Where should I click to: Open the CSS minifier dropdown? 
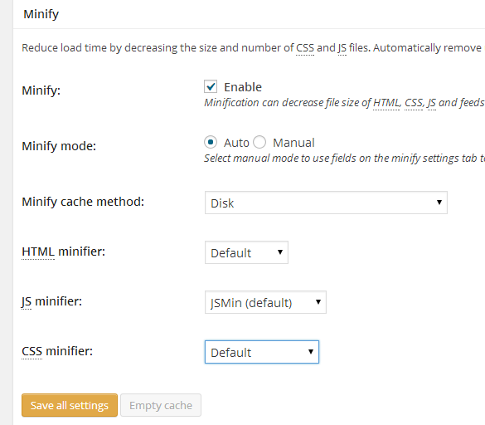pos(262,352)
